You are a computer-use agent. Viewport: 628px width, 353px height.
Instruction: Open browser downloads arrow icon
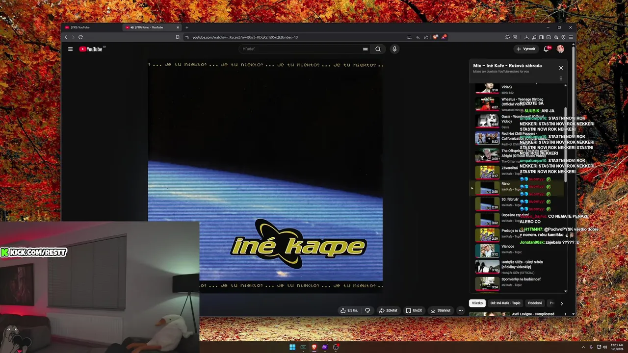coord(526,37)
